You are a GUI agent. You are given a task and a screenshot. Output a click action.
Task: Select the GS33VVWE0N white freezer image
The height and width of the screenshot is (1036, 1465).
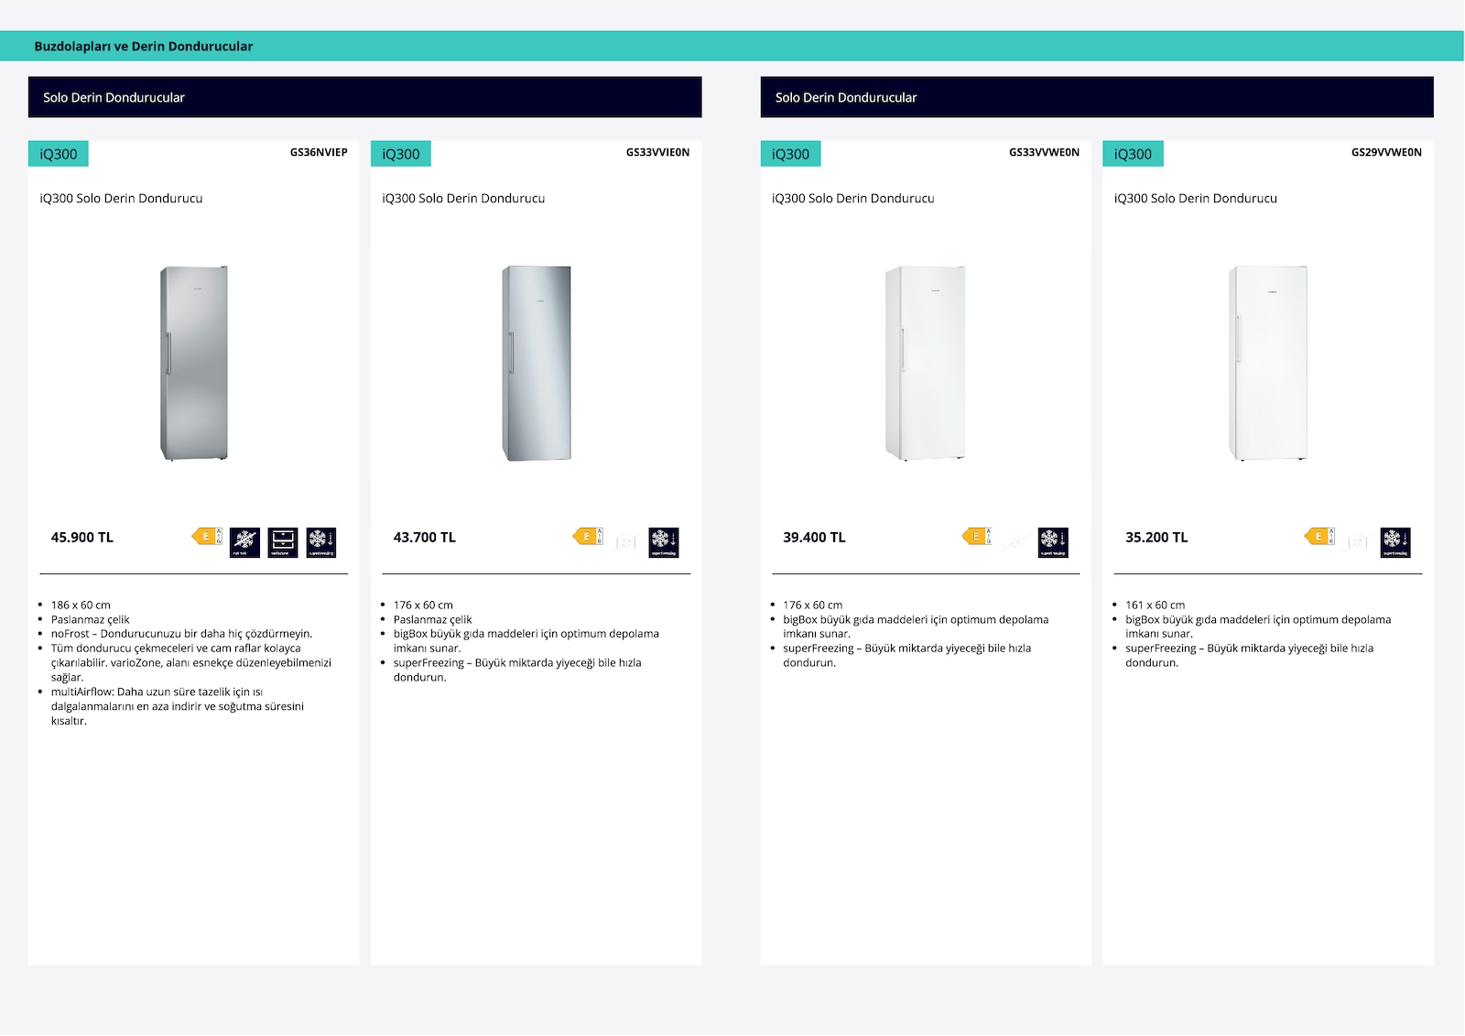pos(926,364)
